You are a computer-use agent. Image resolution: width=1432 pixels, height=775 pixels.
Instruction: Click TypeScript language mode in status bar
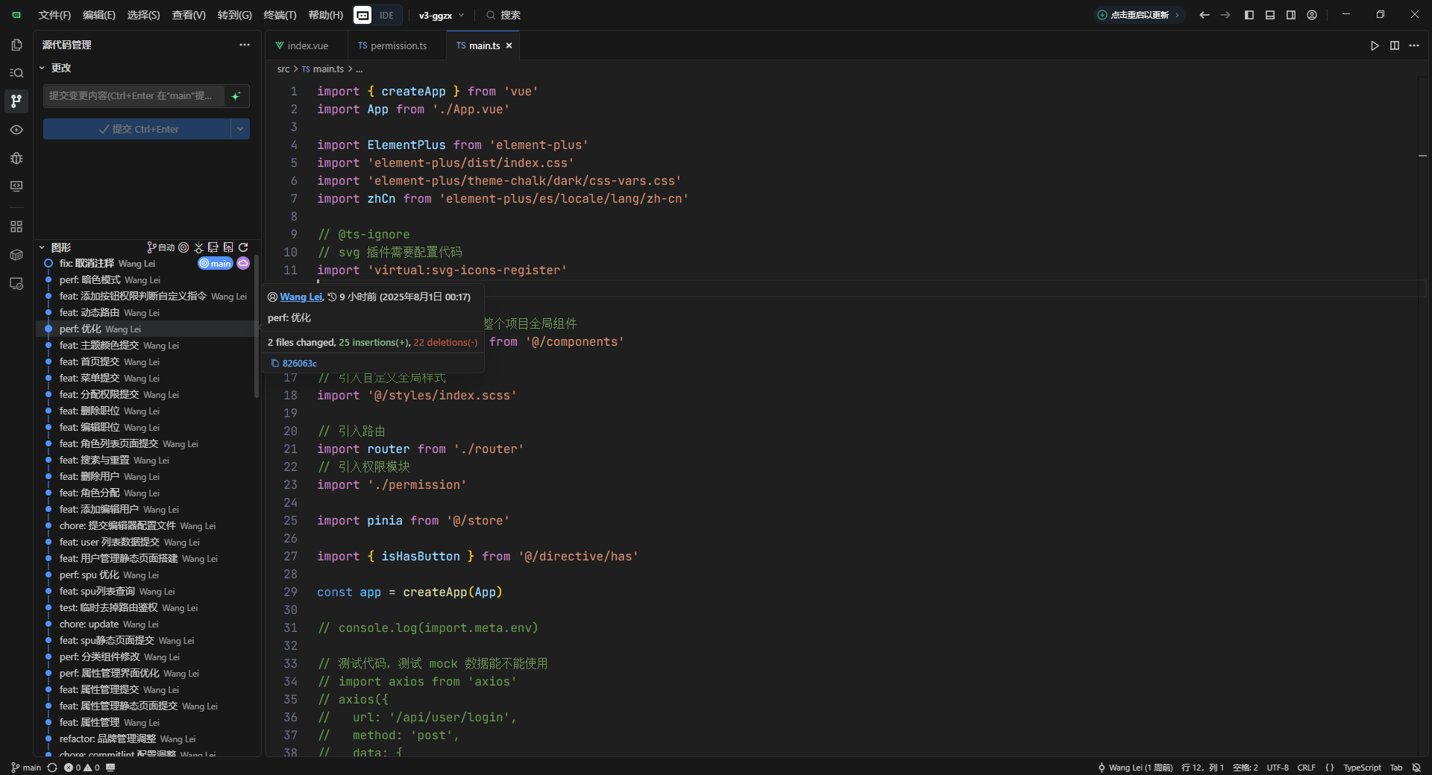pos(1362,768)
